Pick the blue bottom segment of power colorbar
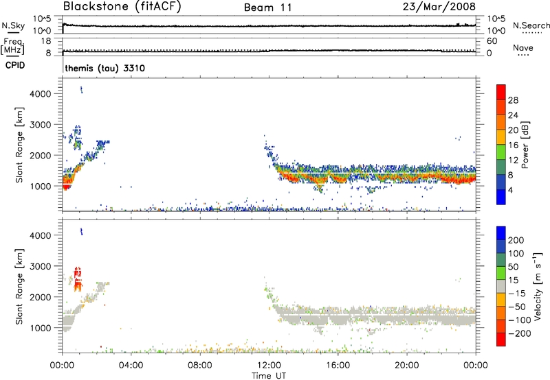This screenshot has width=550, height=380. click(x=501, y=198)
